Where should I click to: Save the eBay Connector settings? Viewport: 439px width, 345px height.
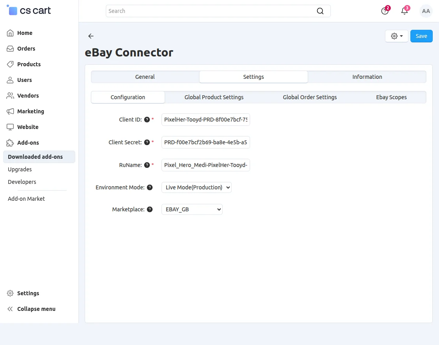pyautogui.click(x=421, y=36)
